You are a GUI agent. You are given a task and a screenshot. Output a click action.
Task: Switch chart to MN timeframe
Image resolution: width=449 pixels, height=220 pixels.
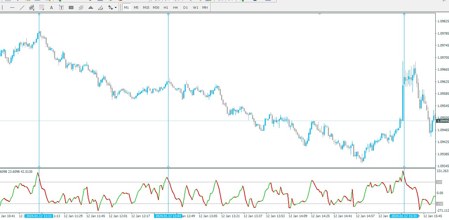(x=205, y=7)
